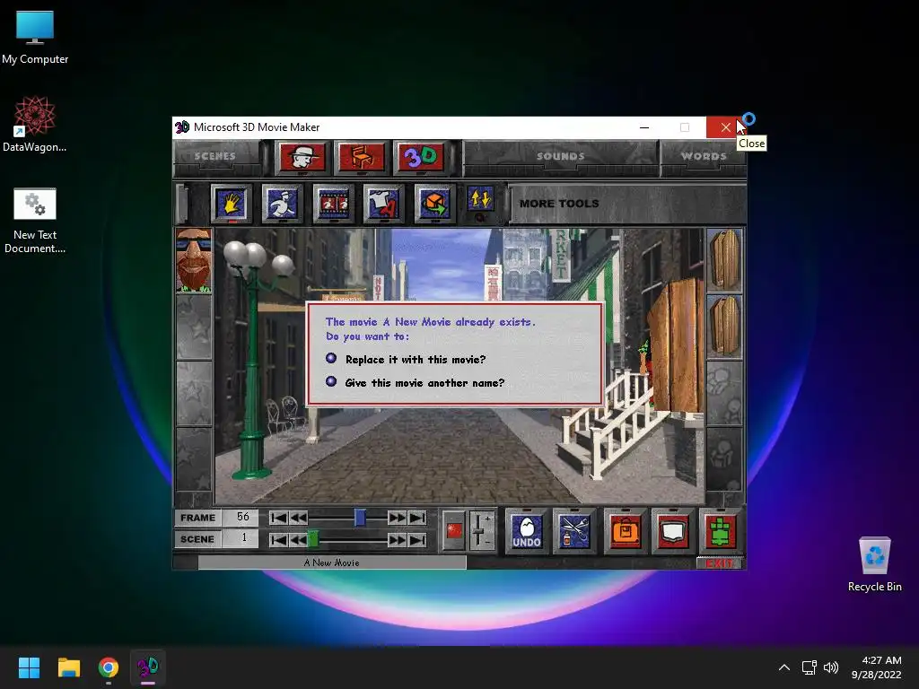Image resolution: width=919 pixels, height=689 pixels.
Task: Open the DataWagon desktop shortcut
Action: click(x=35, y=124)
